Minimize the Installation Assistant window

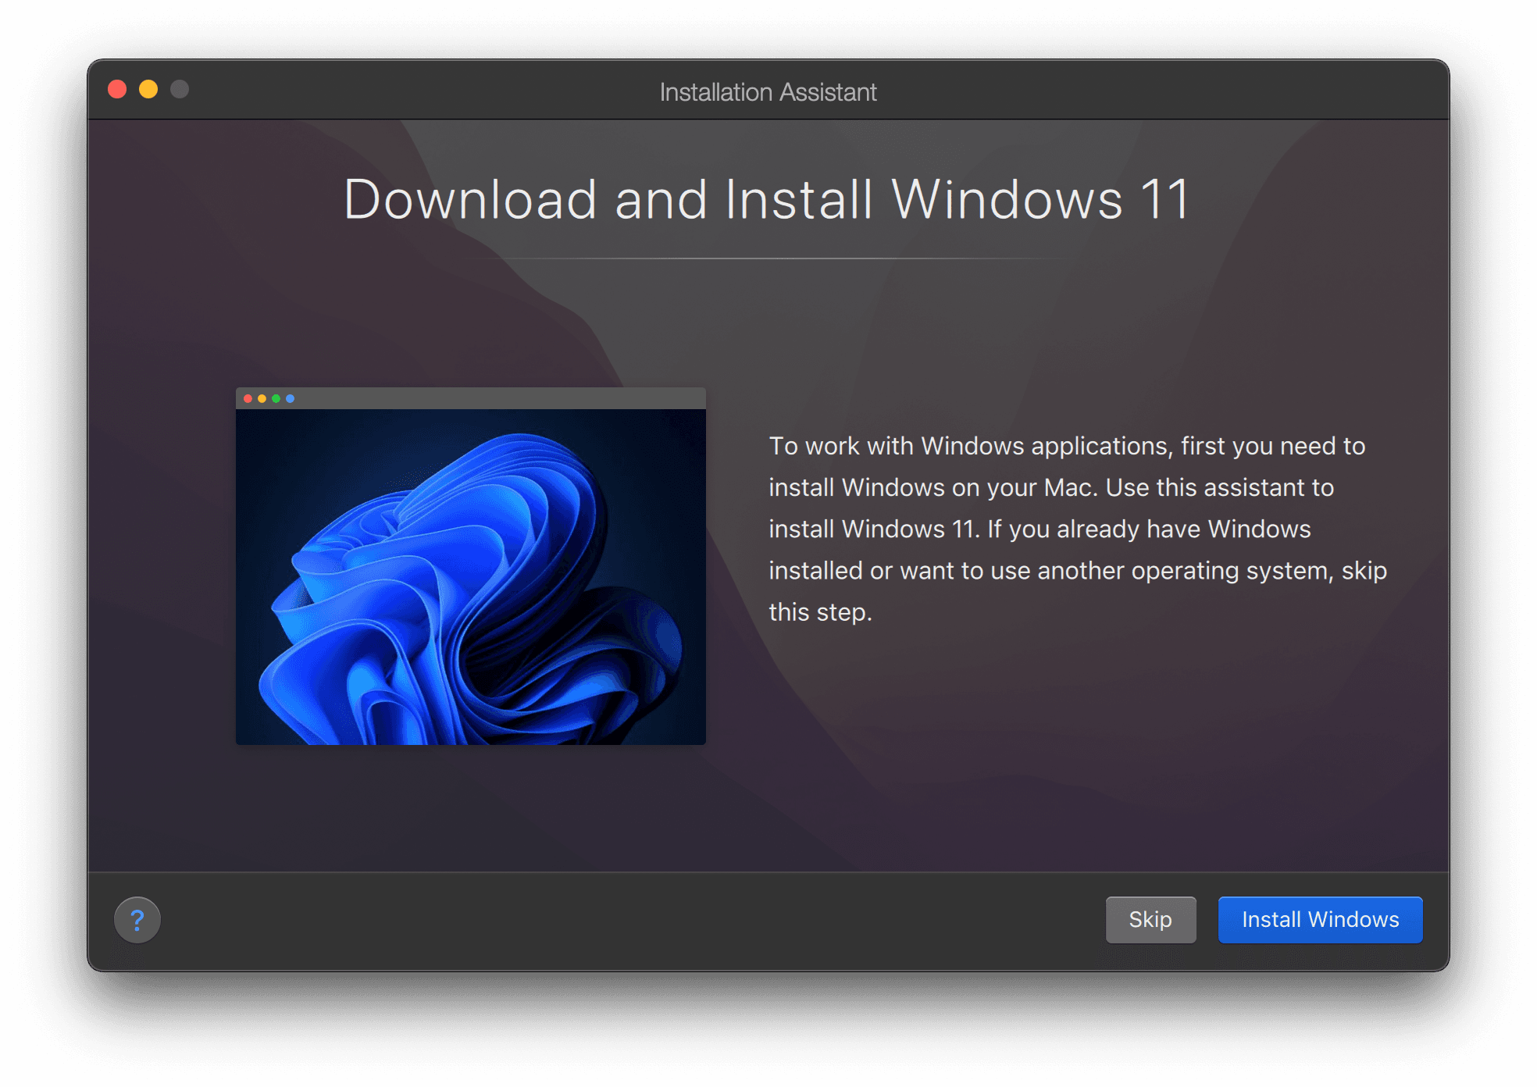(148, 90)
